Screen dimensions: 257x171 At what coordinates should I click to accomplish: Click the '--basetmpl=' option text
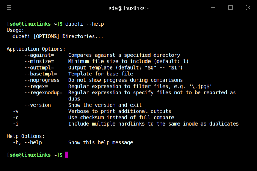[x=41, y=74]
